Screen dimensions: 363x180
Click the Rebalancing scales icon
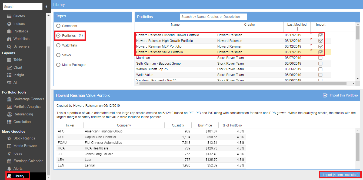[9, 114]
